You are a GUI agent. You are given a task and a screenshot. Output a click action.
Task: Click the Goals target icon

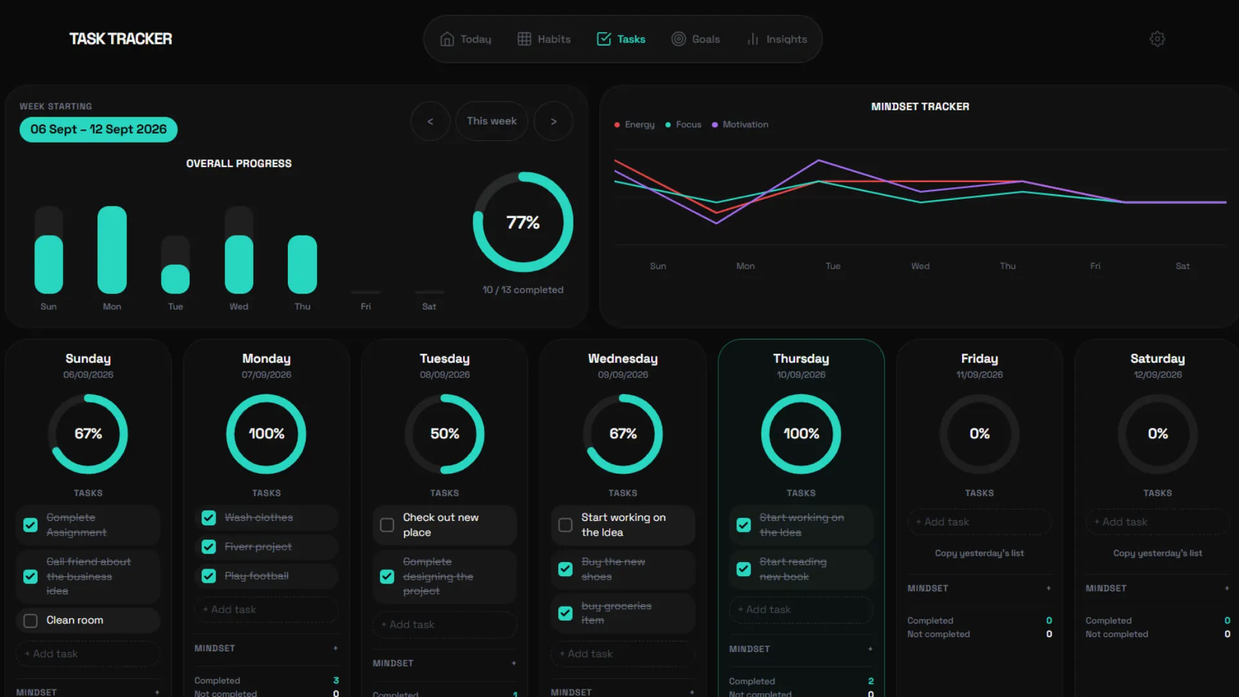[x=678, y=39]
